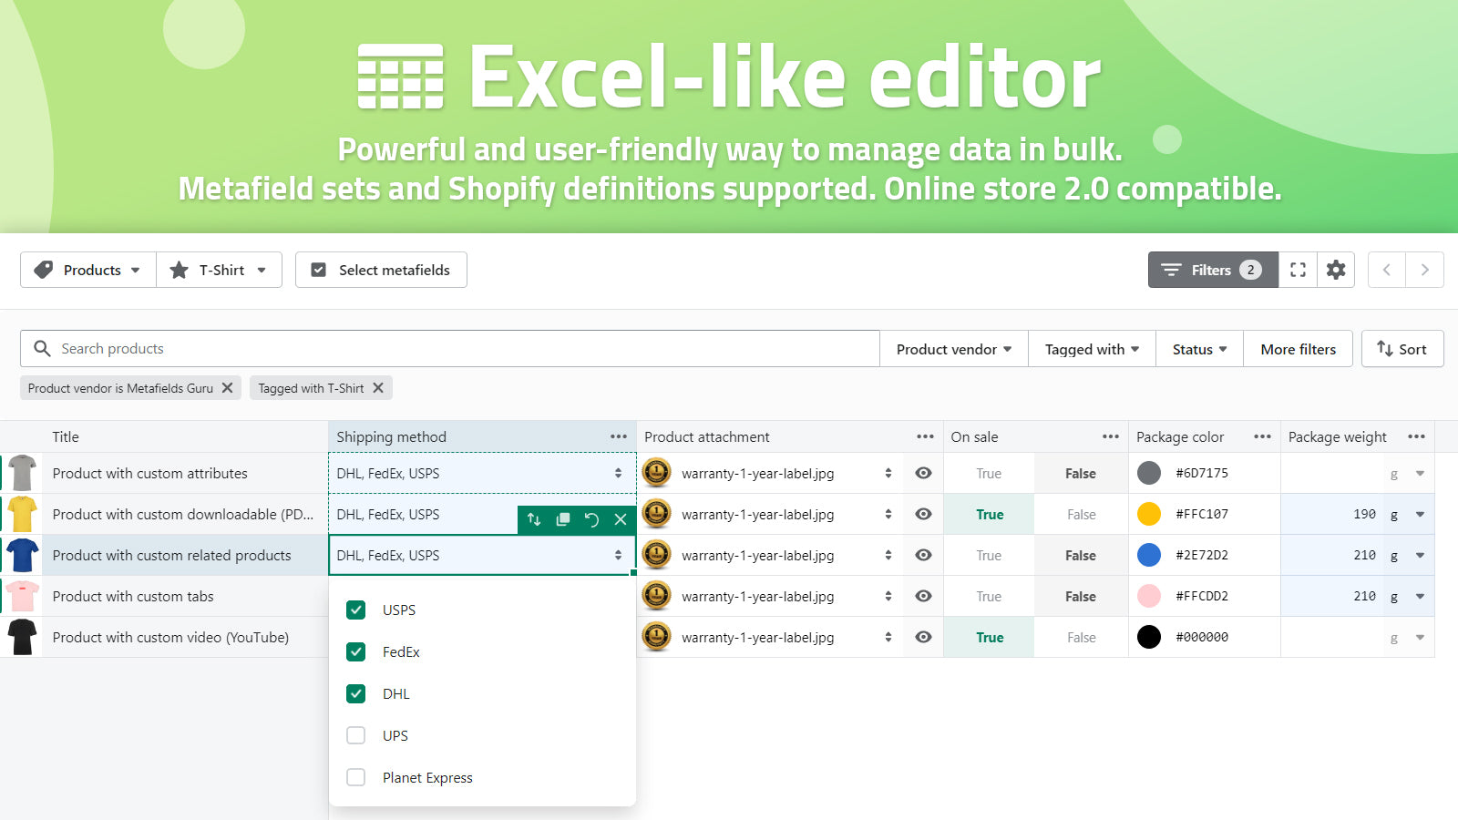
Task: Open the Products object type menu
Action: click(87, 270)
